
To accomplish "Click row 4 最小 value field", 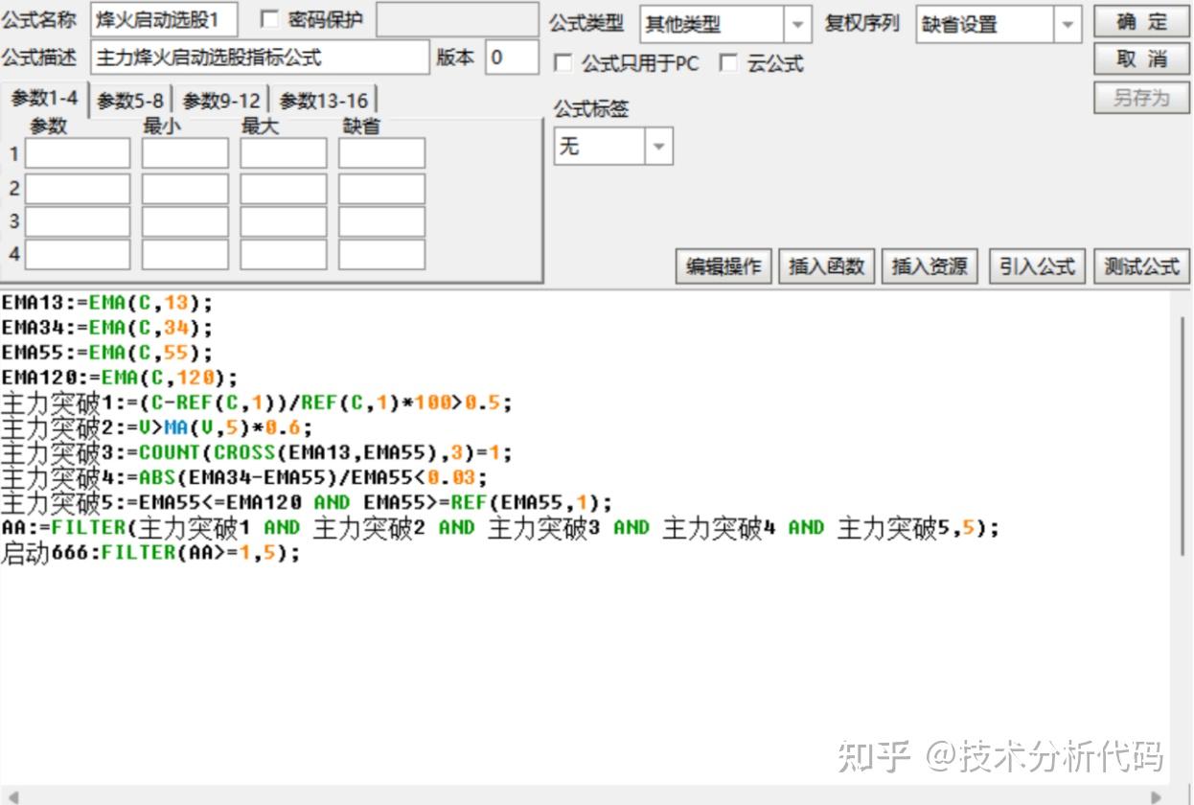I will pyautogui.click(x=185, y=255).
